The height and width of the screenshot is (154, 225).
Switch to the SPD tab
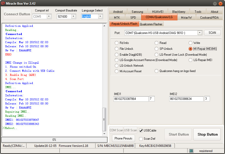tap(133, 17)
